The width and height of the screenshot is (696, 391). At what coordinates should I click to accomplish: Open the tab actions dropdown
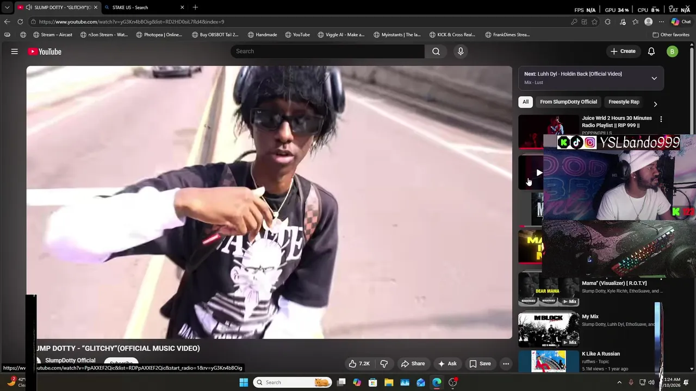point(7,7)
